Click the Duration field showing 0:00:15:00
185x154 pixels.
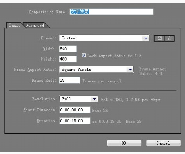(75, 121)
